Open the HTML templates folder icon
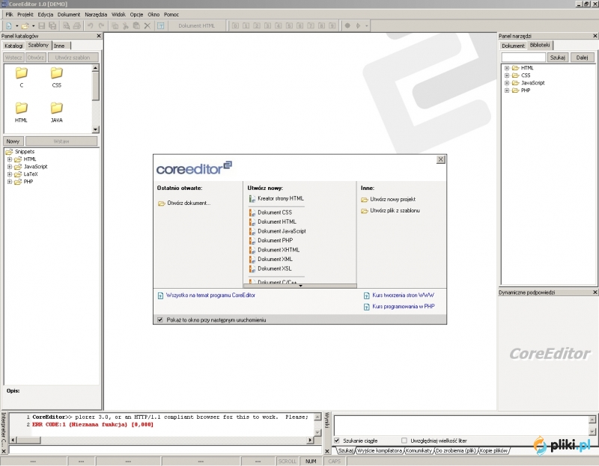Image resolution: width=599 pixels, height=466 pixels. click(22, 108)
